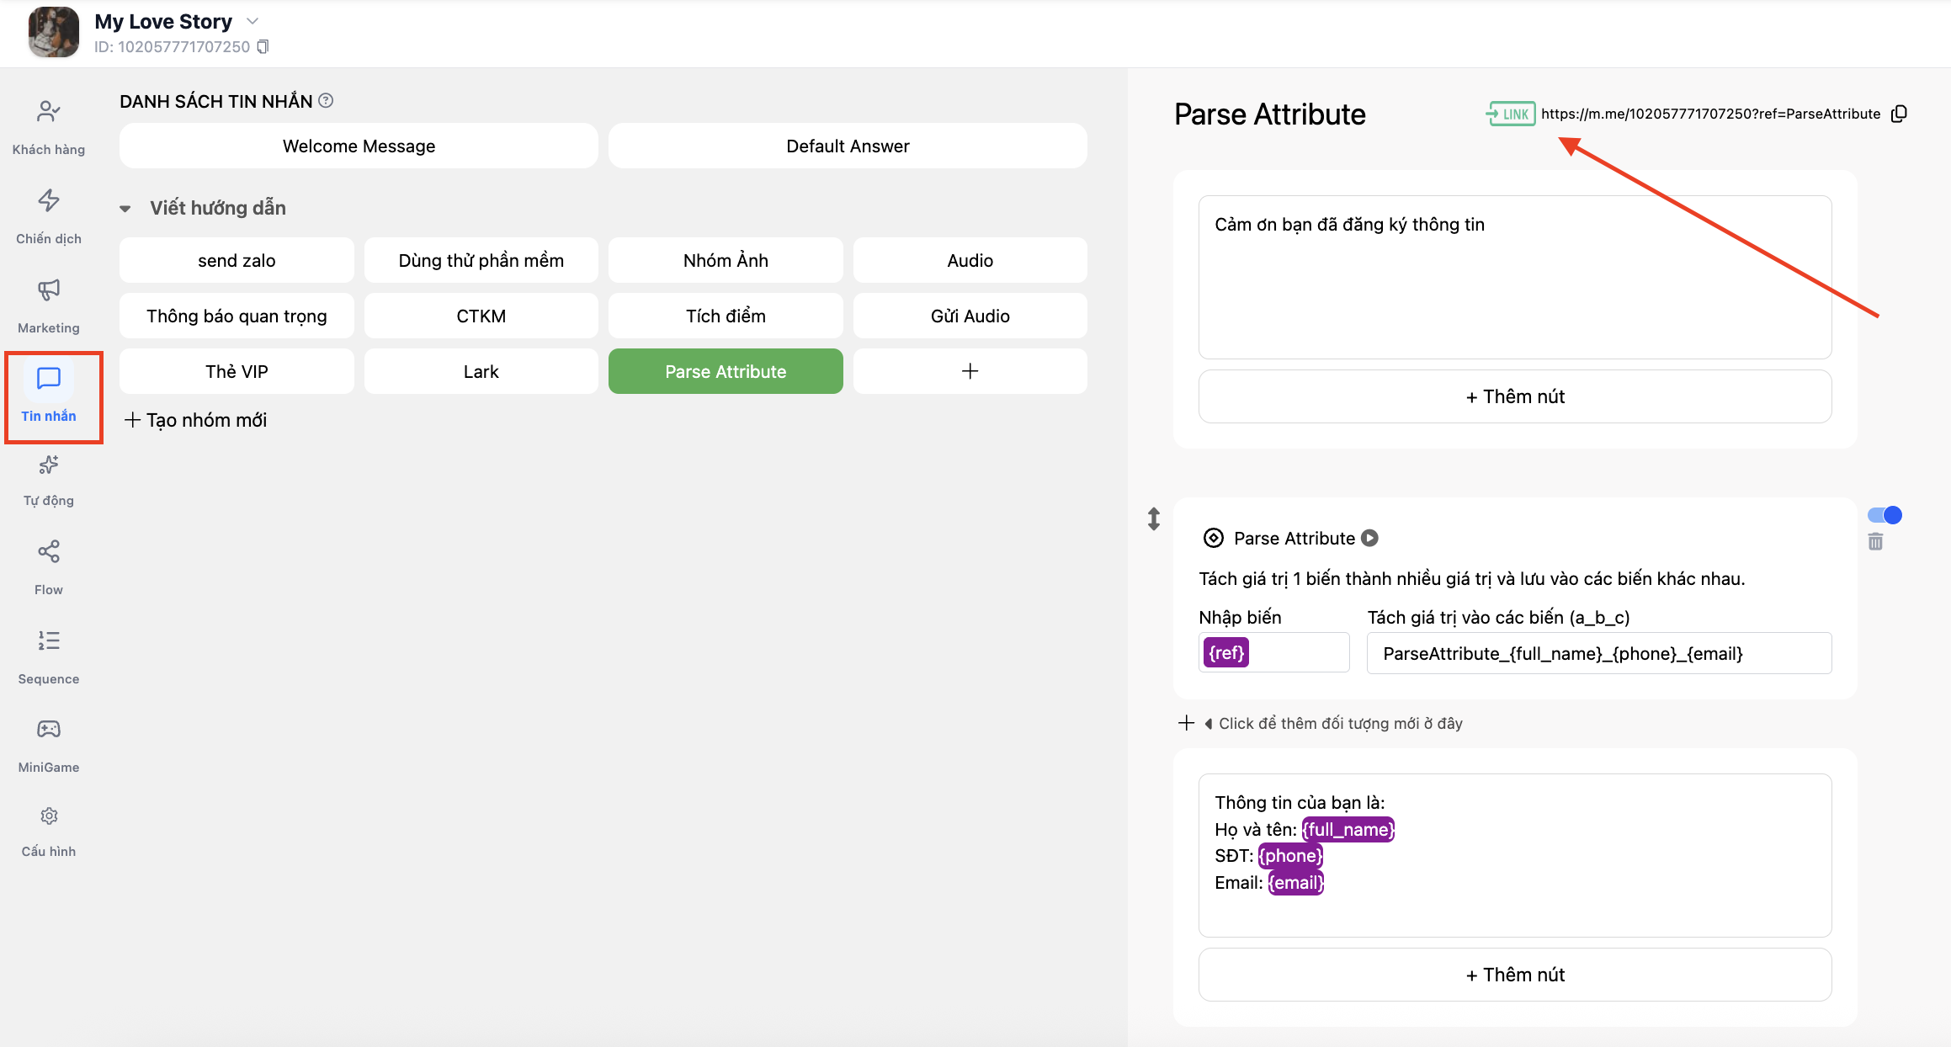Select the send zalo message
The width and height of the screenshot is (1951, 1047).
coord(237,260)
